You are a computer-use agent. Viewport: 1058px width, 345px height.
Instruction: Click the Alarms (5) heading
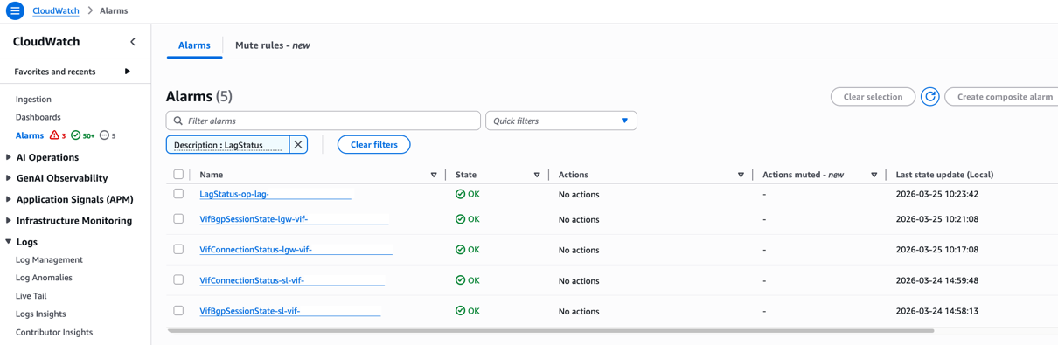199,96
